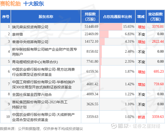Click change value 2822.44

[158, 42]
